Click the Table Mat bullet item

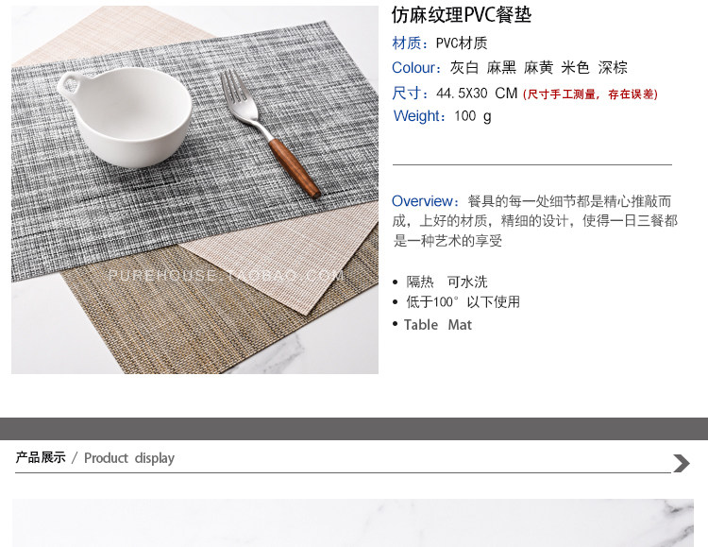point(437,325)
